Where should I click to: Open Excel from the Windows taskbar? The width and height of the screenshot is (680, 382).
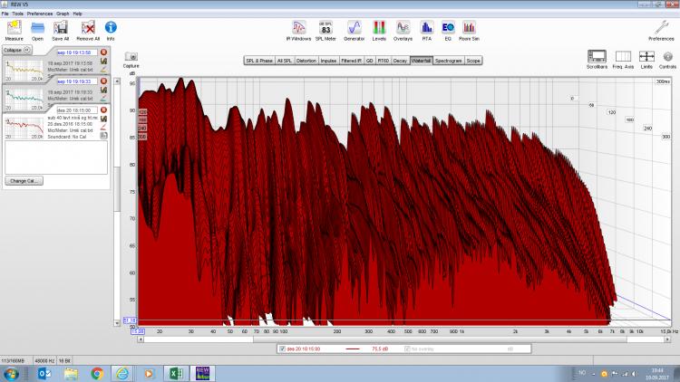pos(174,372)
